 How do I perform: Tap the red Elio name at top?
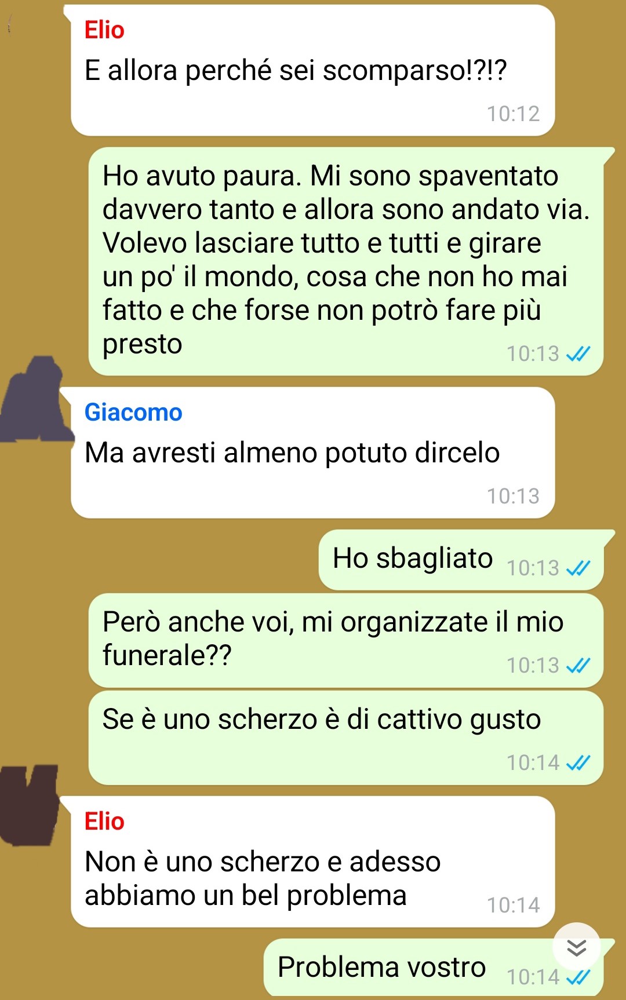(104, 30)
